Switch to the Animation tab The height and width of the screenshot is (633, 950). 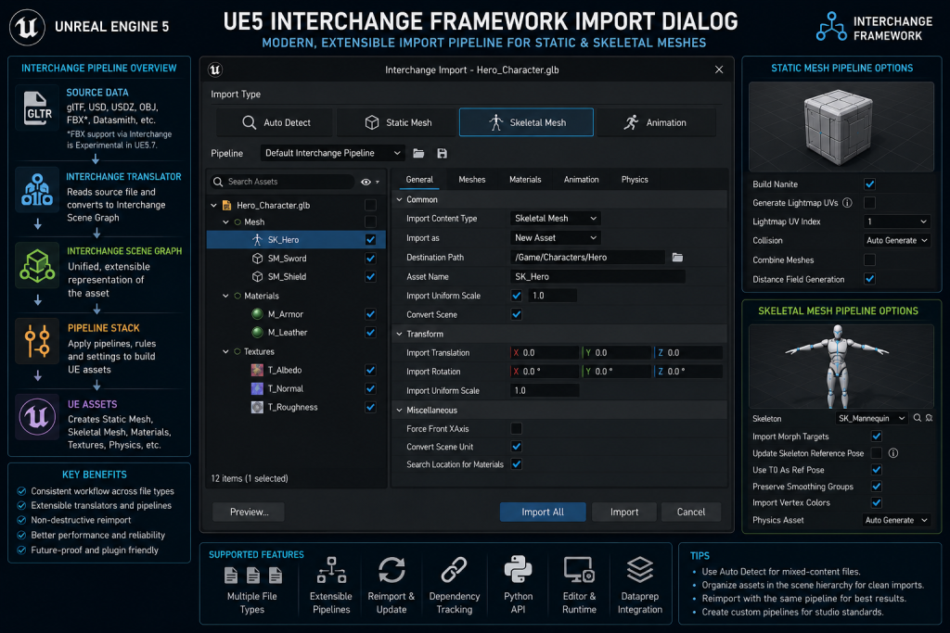tap(581, 180)
